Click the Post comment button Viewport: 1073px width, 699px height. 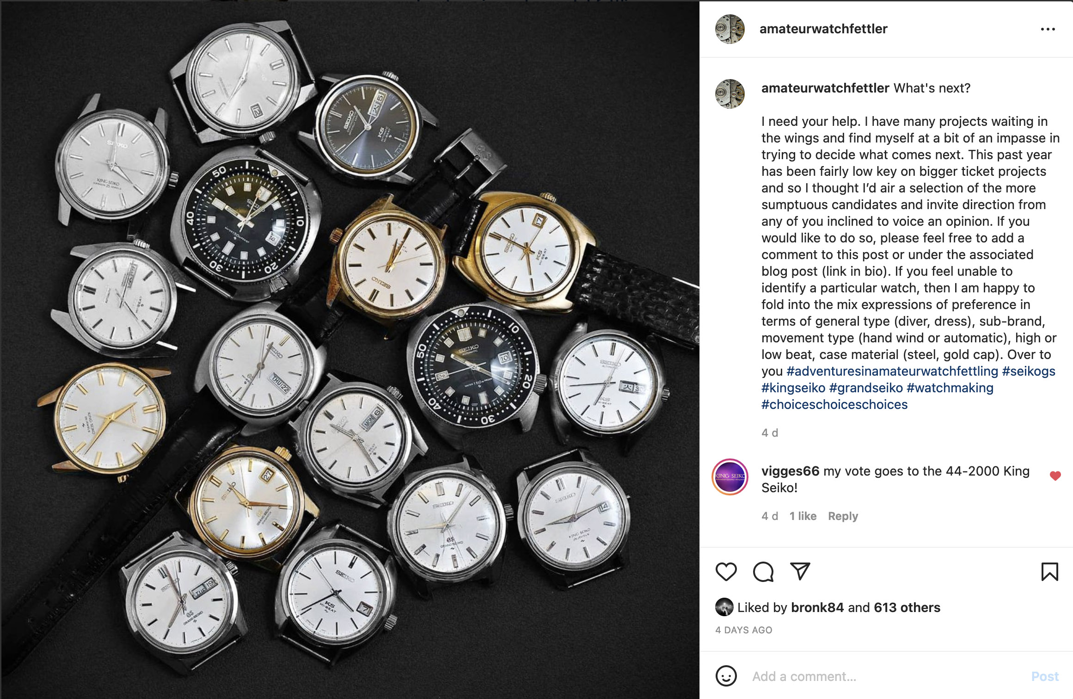[1045, 676]
